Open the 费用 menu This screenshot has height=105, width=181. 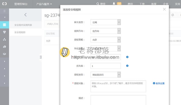[130, 4]
